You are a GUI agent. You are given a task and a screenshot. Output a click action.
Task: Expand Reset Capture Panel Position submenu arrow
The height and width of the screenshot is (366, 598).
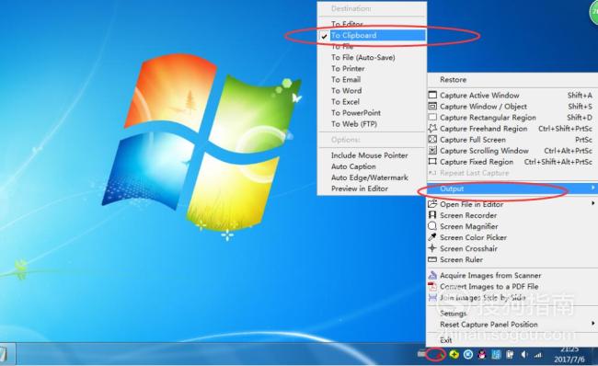tap(592, 324)
